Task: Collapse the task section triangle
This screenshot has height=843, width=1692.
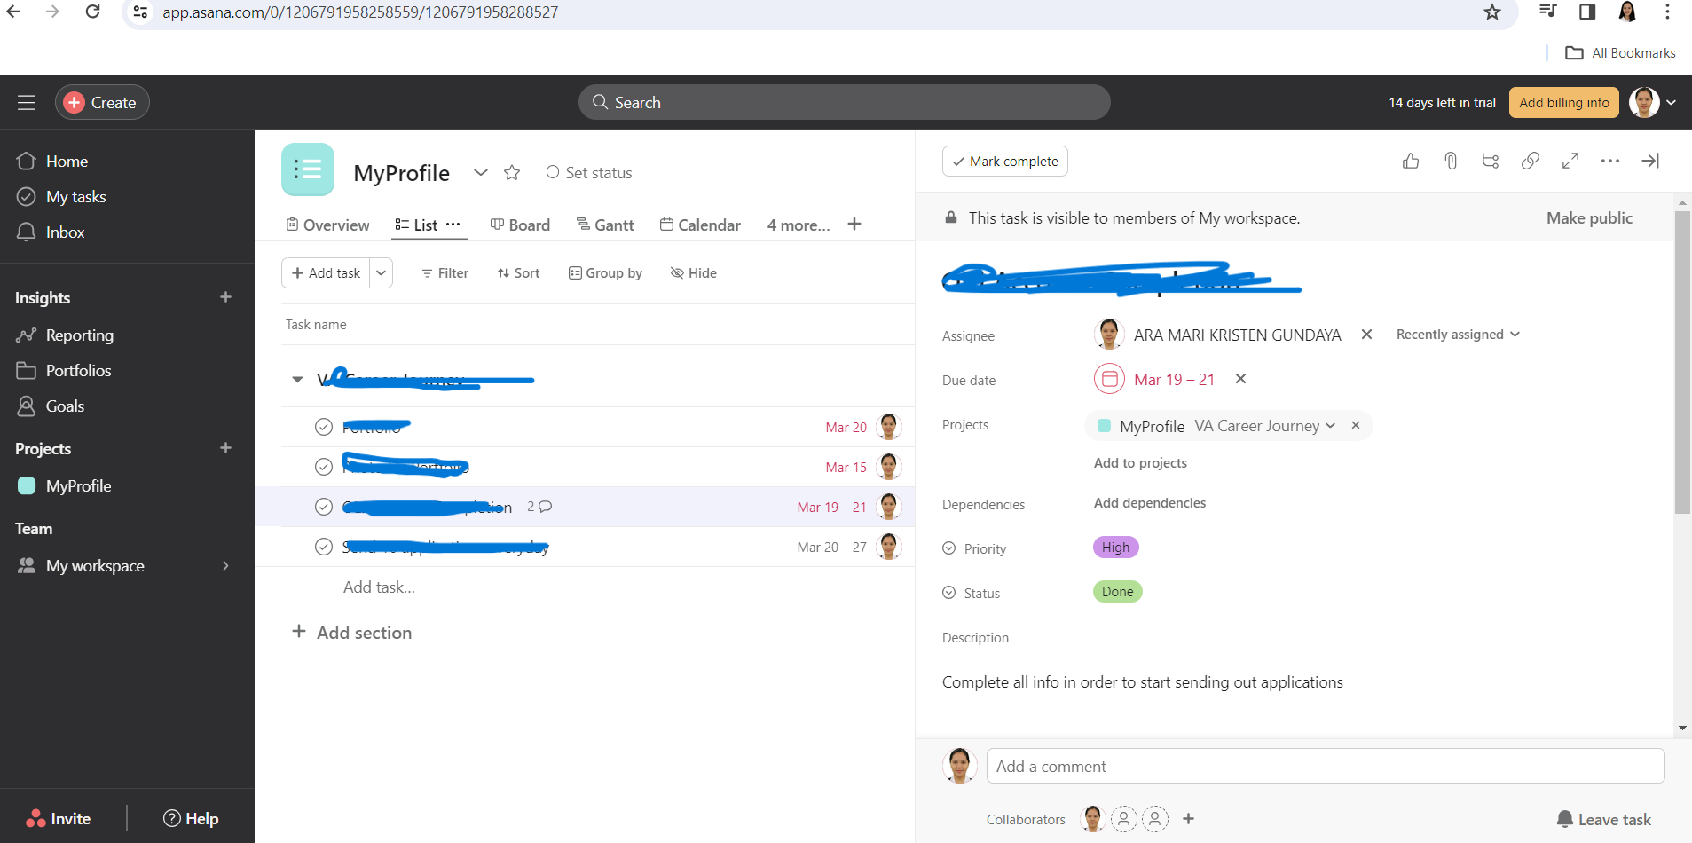Action: point(297,380)
